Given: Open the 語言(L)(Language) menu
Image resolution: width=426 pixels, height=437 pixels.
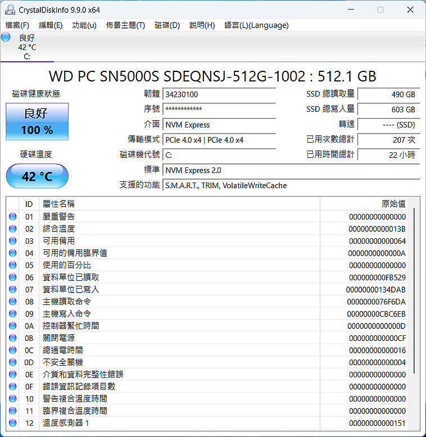Looking at the screenshot, I should tap(256, 25).
